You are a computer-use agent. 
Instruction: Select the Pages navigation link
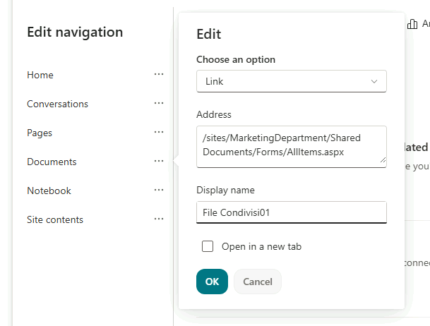pos(40,133)
